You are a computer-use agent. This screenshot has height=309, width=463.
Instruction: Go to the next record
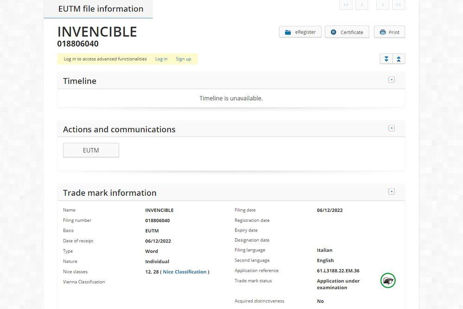click(x=382, y=5)
